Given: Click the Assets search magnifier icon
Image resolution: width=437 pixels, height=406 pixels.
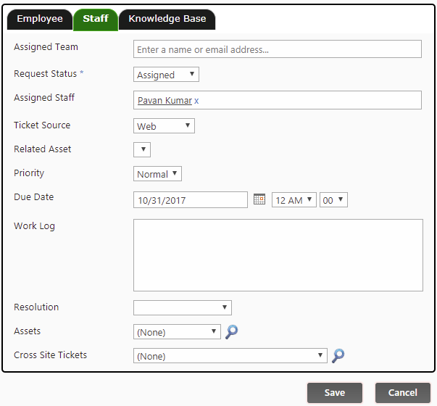Looking at the screenshot, I should point(231,331).
